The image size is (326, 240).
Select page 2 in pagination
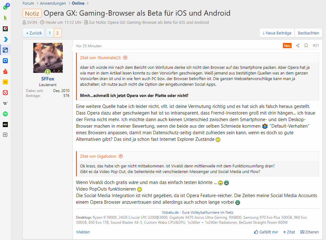(x=58, y=33)
